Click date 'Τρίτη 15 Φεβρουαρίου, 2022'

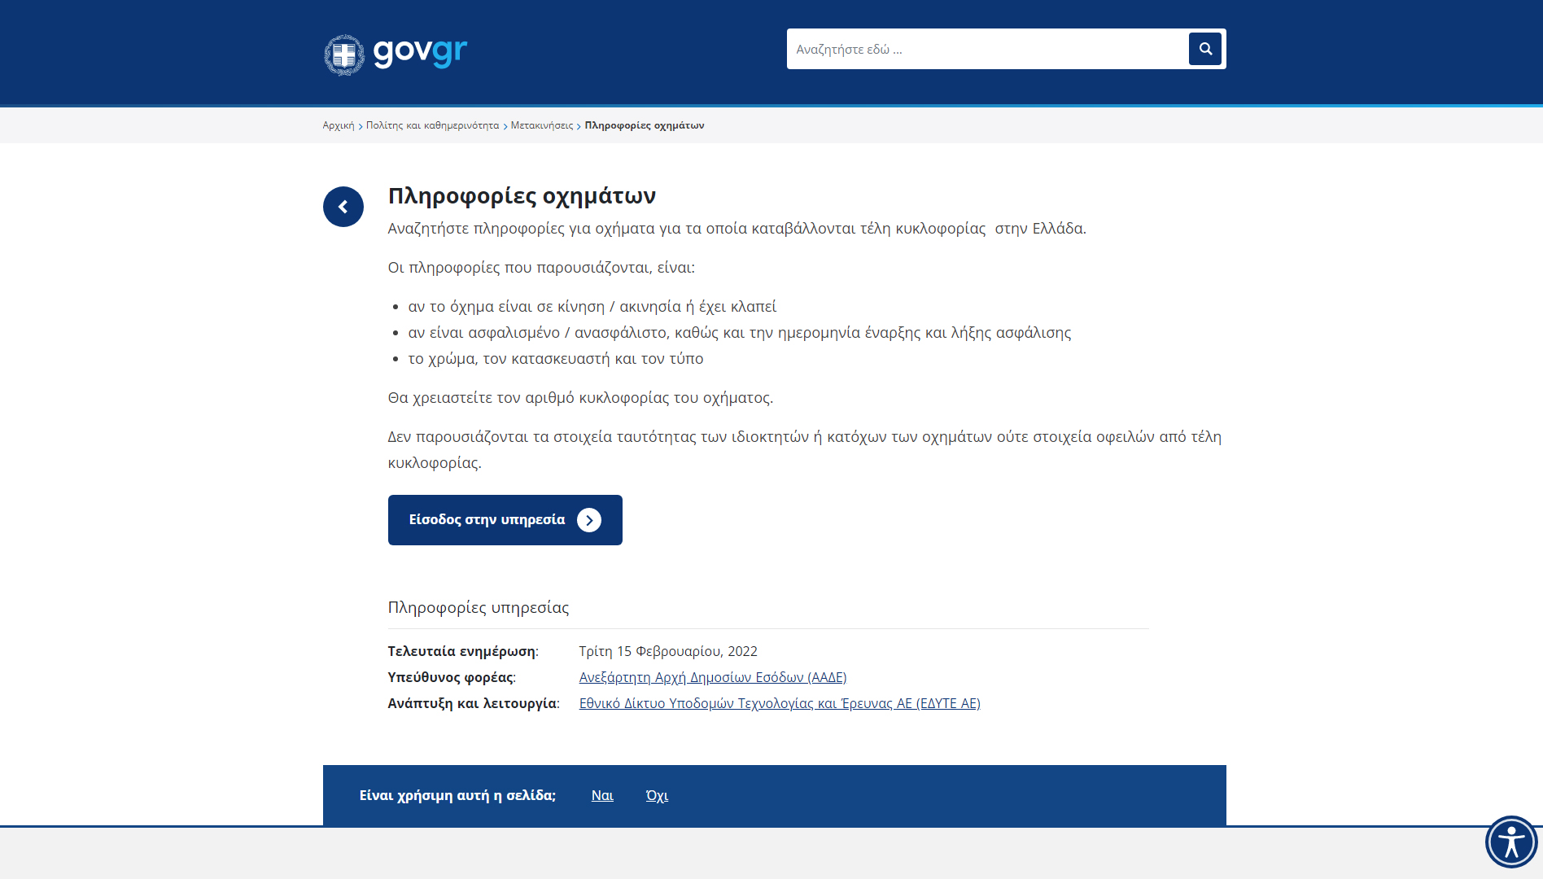click(668, 651)
